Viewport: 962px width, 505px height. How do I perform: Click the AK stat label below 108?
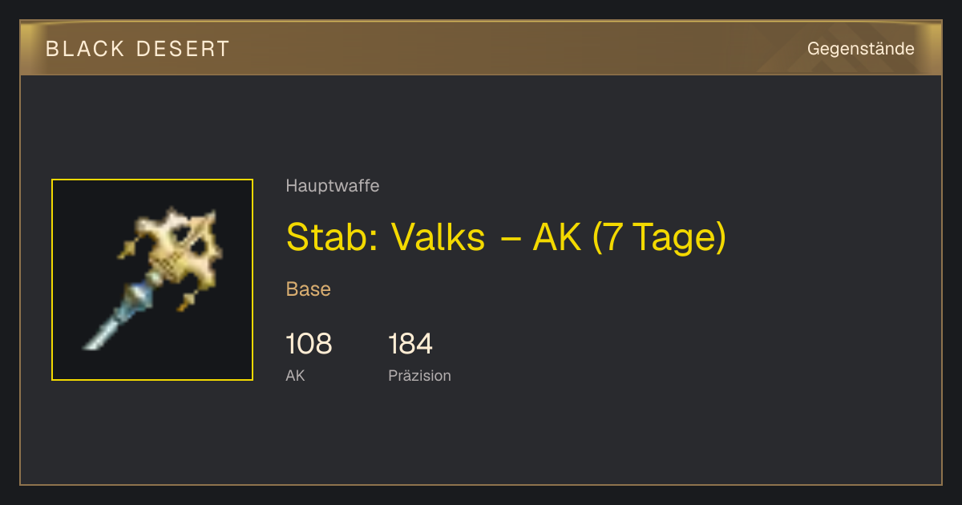[x=295, y=375]
